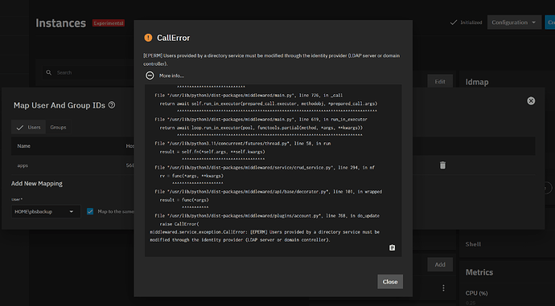Focus the Search instances field

(88, 72)
